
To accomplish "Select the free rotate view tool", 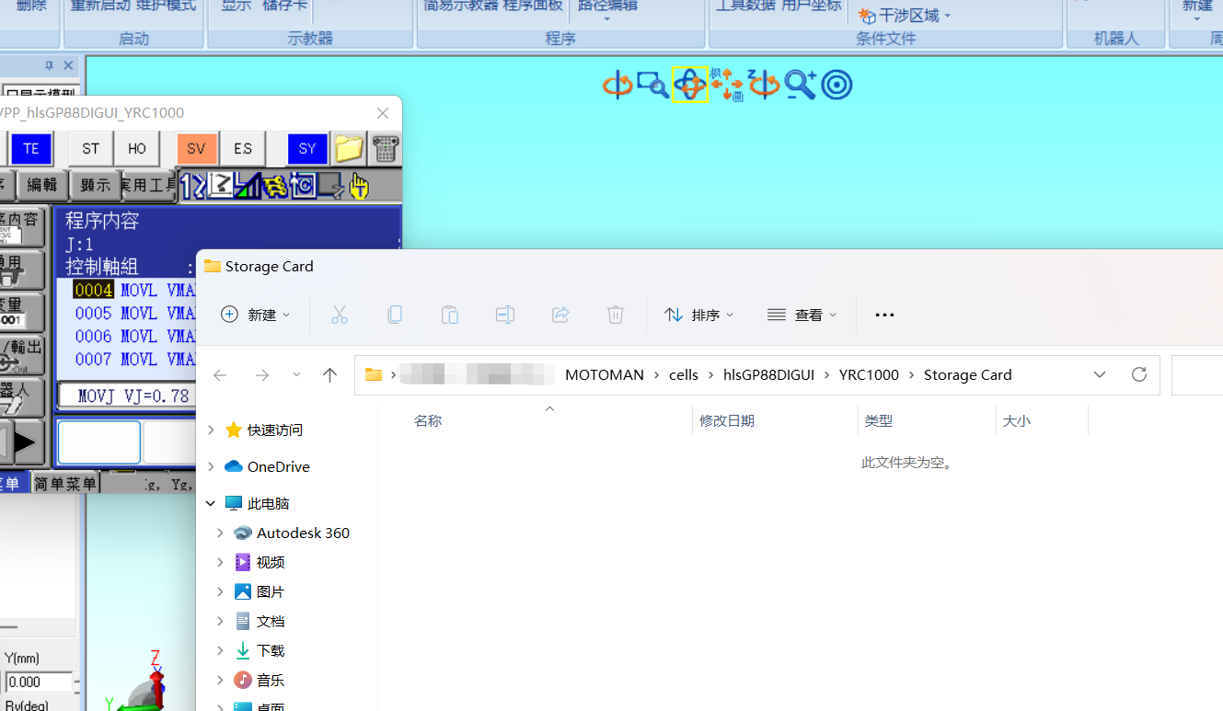I will click(689, 85).
